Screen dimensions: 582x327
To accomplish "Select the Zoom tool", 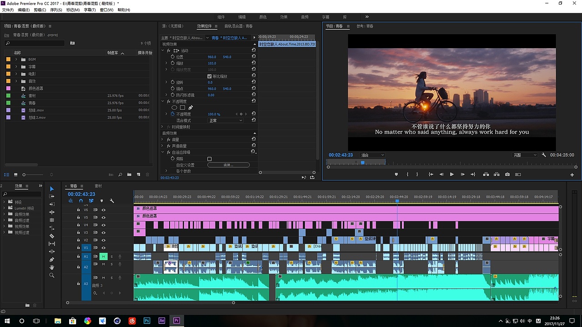I will [x=52, y=275].
